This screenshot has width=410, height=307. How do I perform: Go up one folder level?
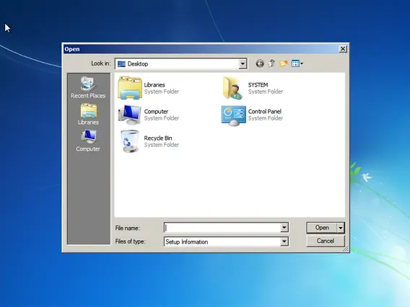coord(271,63)
